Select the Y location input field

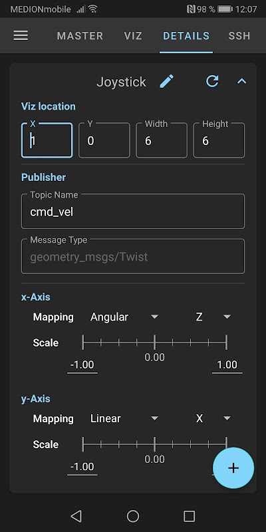pos(104,140)
